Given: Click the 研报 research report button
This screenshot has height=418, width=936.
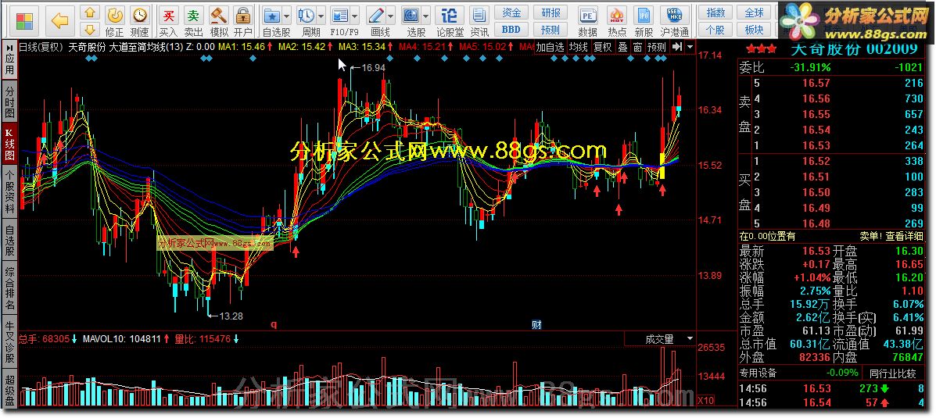Looking at the screenshot, I should 550,13.
